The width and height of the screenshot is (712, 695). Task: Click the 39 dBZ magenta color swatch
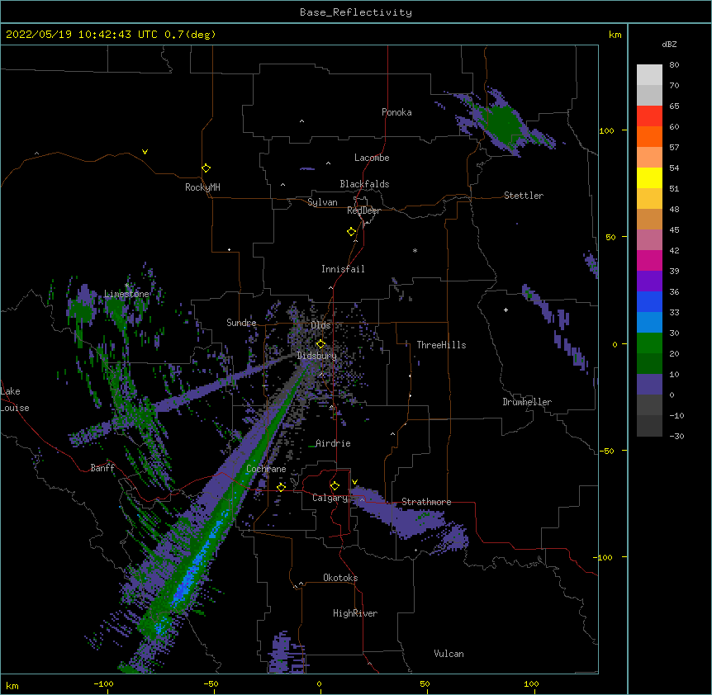click(649, 261)
